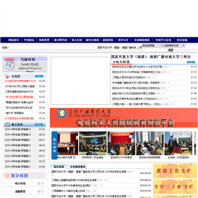Screen dimensions: 198x198
Task: Switch to the 招生信息 tab
Action: point(59,167)
